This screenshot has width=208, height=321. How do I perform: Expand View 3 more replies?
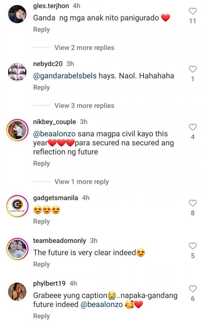pos(84,106)
